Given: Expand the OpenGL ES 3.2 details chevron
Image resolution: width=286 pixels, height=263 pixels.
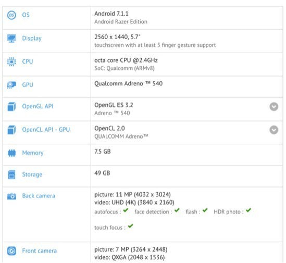Looking at the screenshot, I should click(x=274, y=107).
